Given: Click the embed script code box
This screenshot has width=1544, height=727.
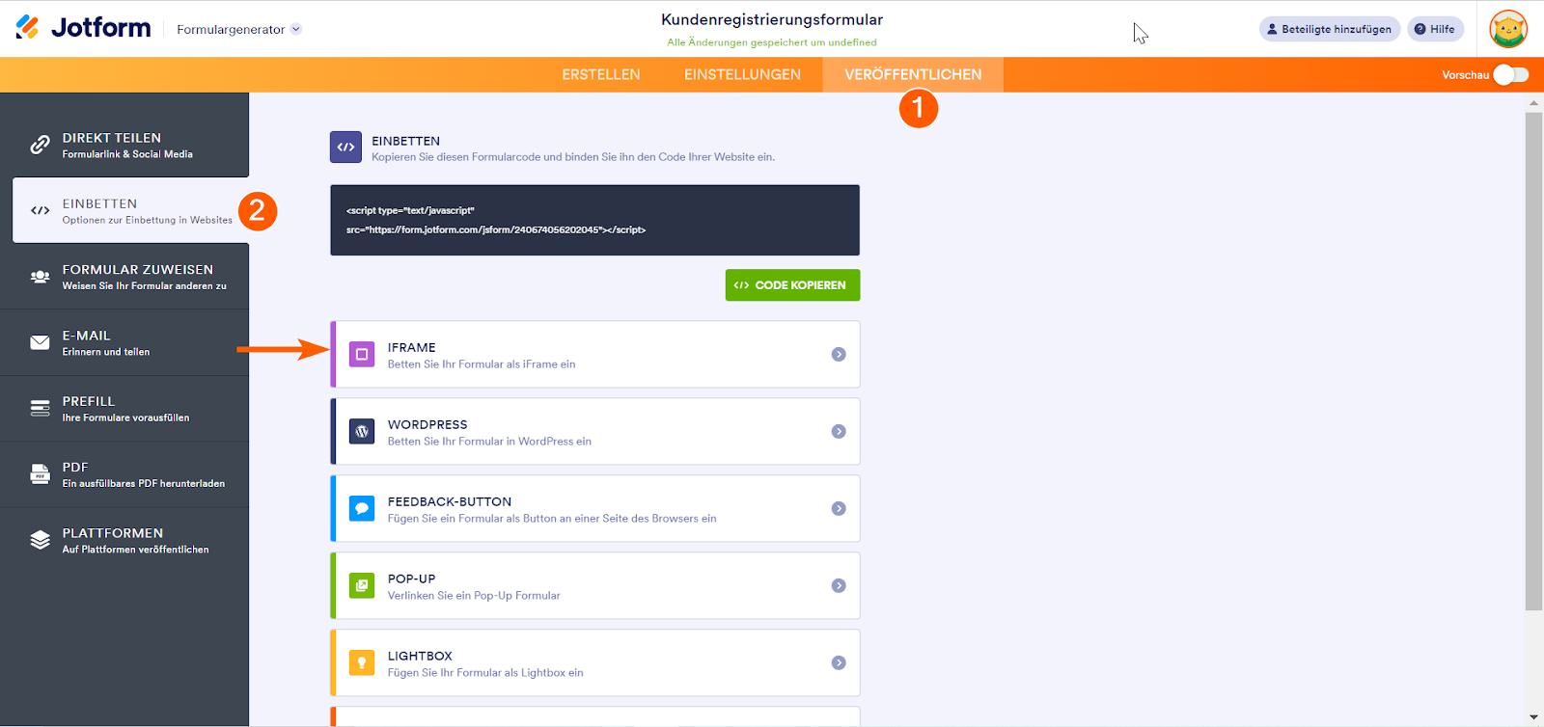Looking at the screenshot, I should point(594,220).
